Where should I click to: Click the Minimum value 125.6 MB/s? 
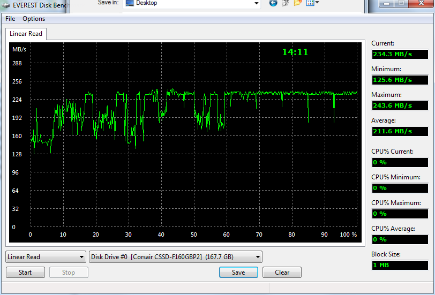(x=400, y=80)
